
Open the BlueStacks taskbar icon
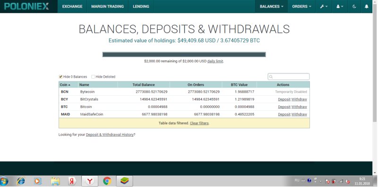click(x=124, y=181)
